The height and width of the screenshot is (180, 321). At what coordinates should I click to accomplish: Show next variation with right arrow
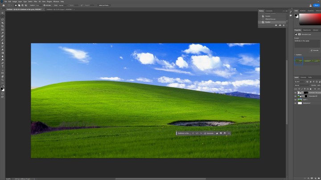click(x=201, y=133)
